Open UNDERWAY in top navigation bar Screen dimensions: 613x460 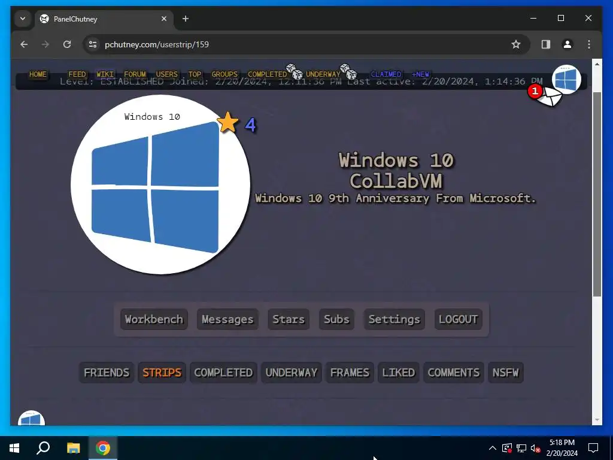[x=323, y=74]
